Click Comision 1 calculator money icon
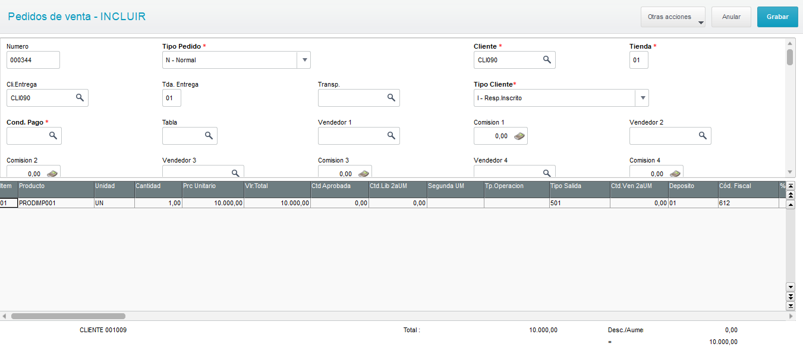 [519, 136]
